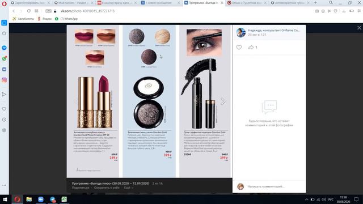Open History clock icon in sidebar
The height and width of the screenshot is (204, 363).
pyautogui.click(x=4, y=120)
